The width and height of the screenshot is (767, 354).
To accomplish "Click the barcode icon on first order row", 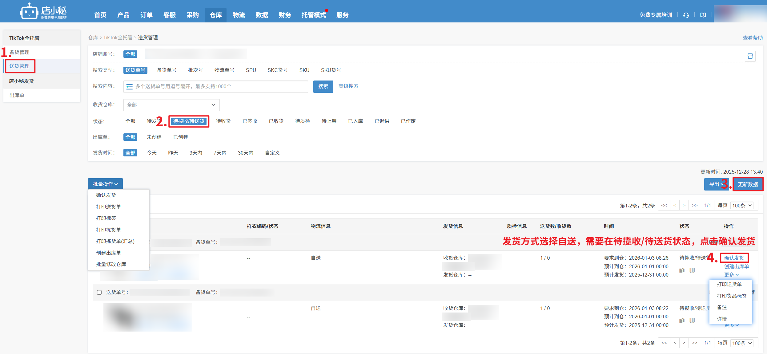I will 693,270.
